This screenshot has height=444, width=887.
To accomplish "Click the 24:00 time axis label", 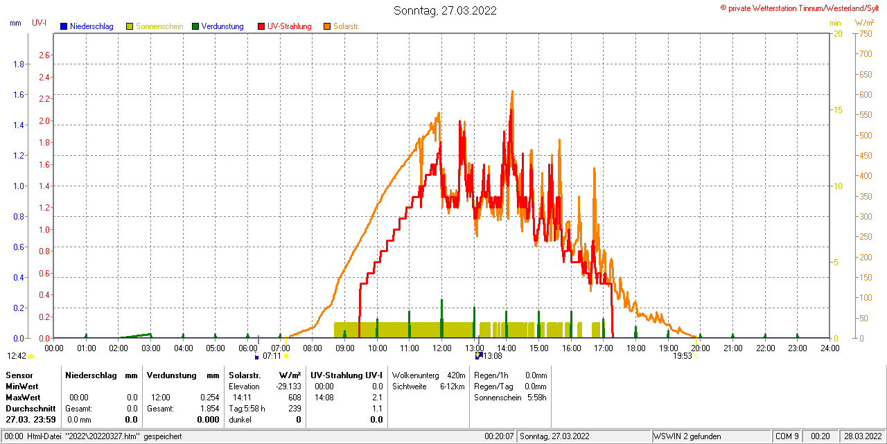I will coord(829,348).
